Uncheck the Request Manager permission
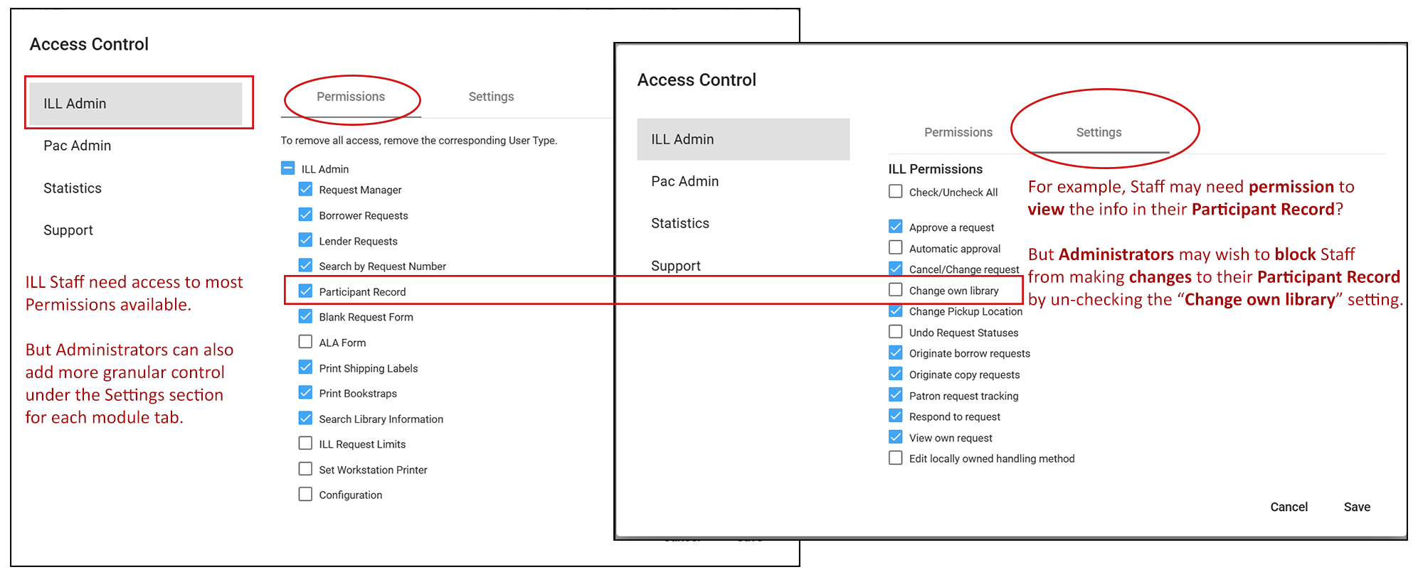The width and height of the screenshot is (1423, 582). coord(306,190)
